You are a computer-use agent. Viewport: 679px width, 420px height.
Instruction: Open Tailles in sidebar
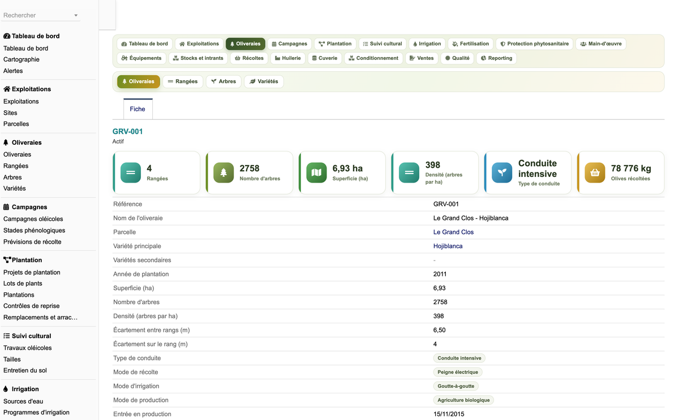tap(12, 360)
